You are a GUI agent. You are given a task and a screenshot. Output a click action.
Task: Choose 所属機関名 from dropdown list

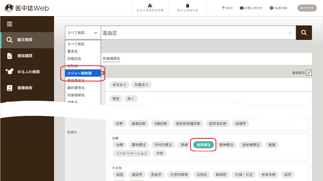(x=83, y=95)
